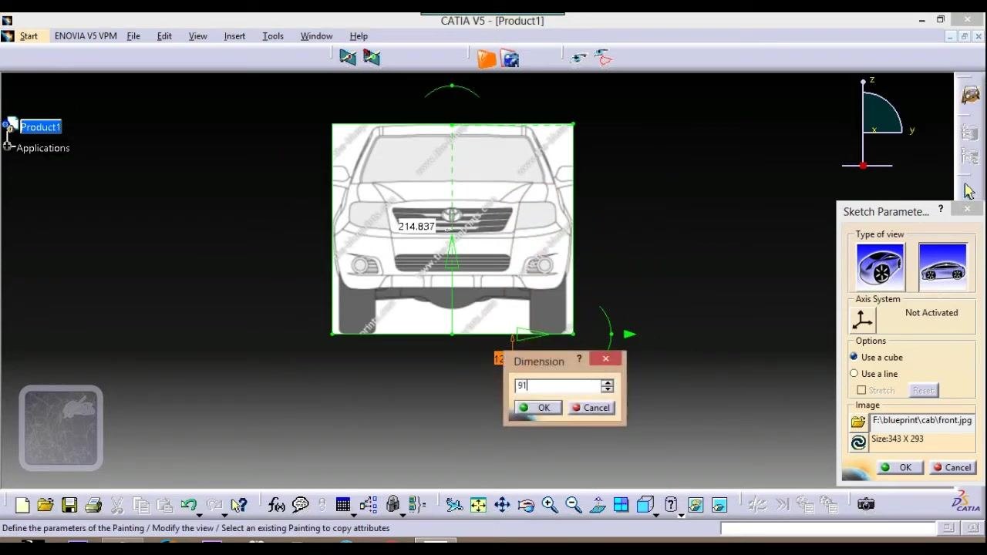The image size is (987, 555).
Task: Choose the perspective car view type
Action: tap(880, 266)
